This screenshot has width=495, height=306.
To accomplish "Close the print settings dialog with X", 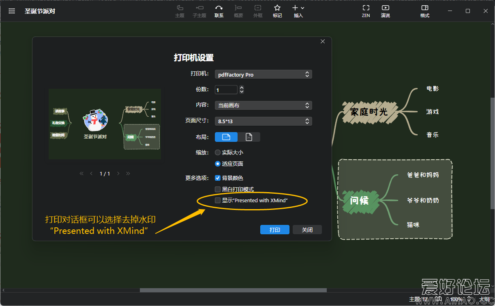I will [323, 41].
